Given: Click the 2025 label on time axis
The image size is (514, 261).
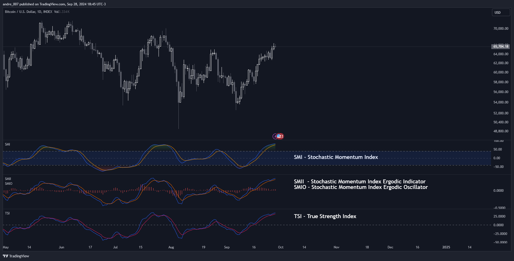Looking at the screenshot, I should coord(446,247).
